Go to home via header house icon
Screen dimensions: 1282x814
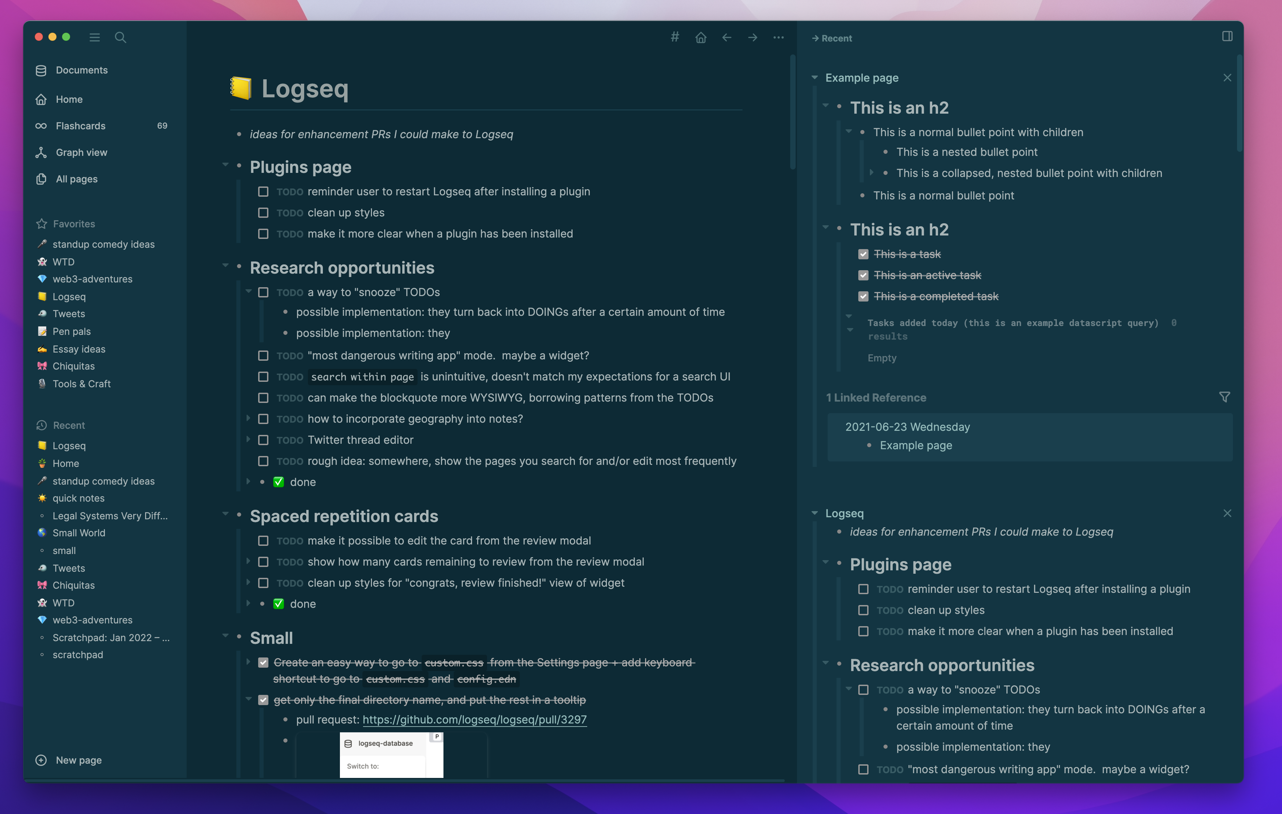701,37
